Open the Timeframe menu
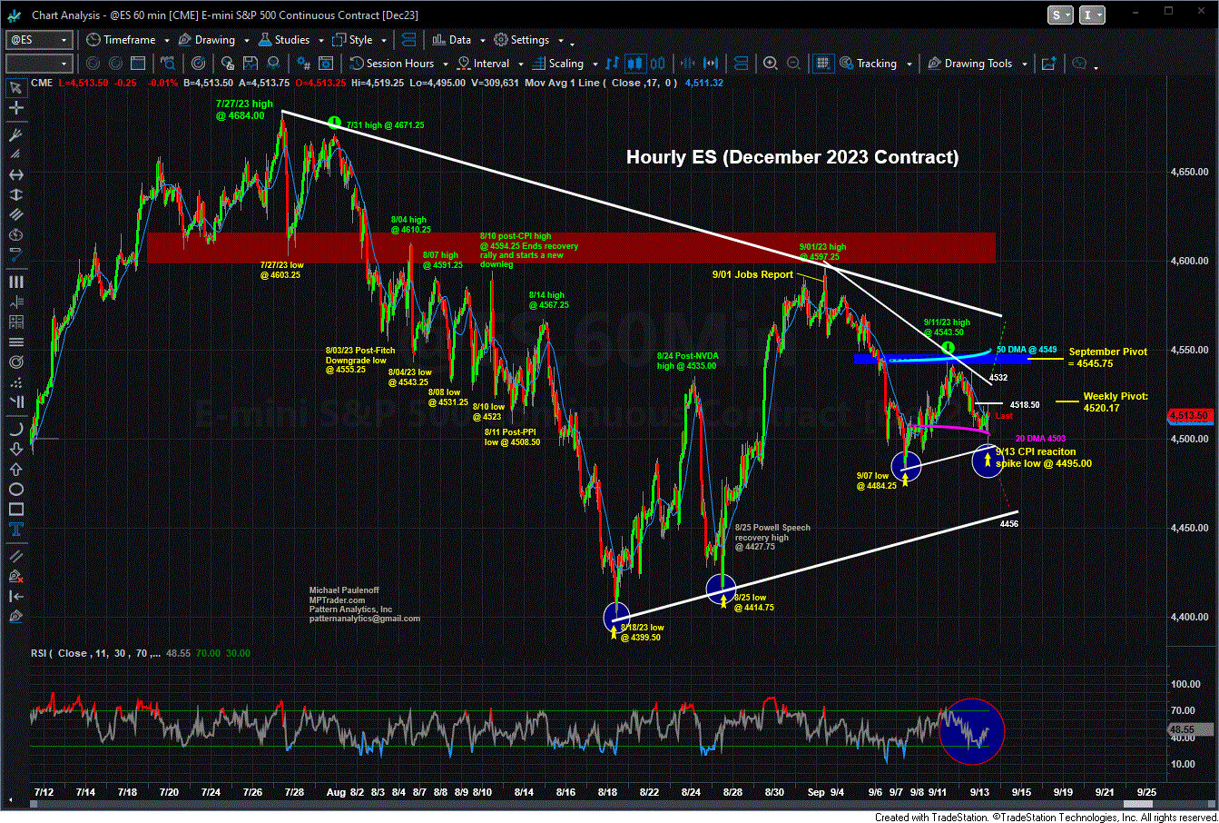 tap(121, 40)
